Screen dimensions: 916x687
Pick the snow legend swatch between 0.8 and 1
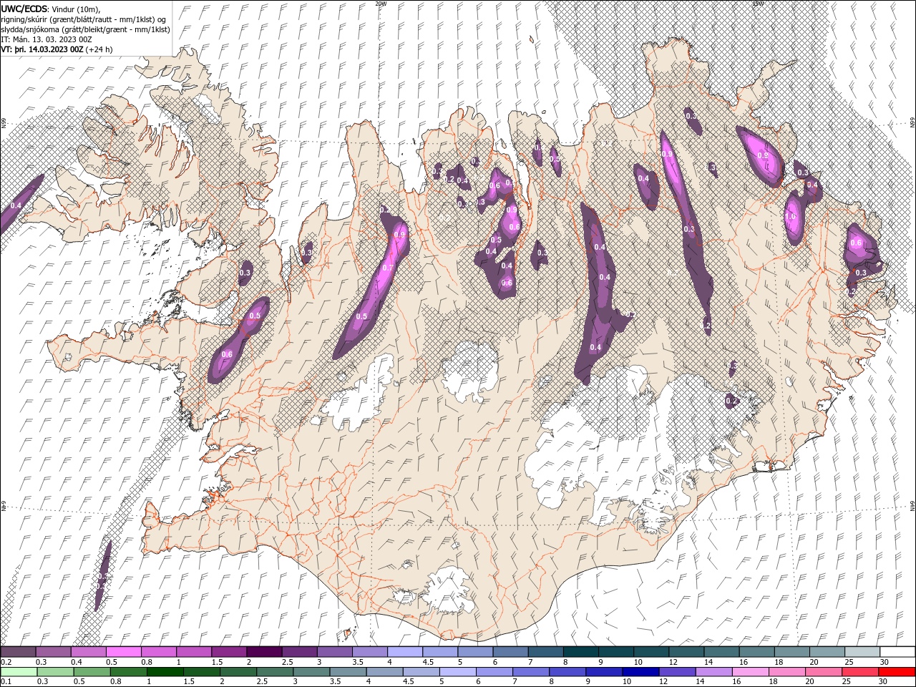point(159,652)
